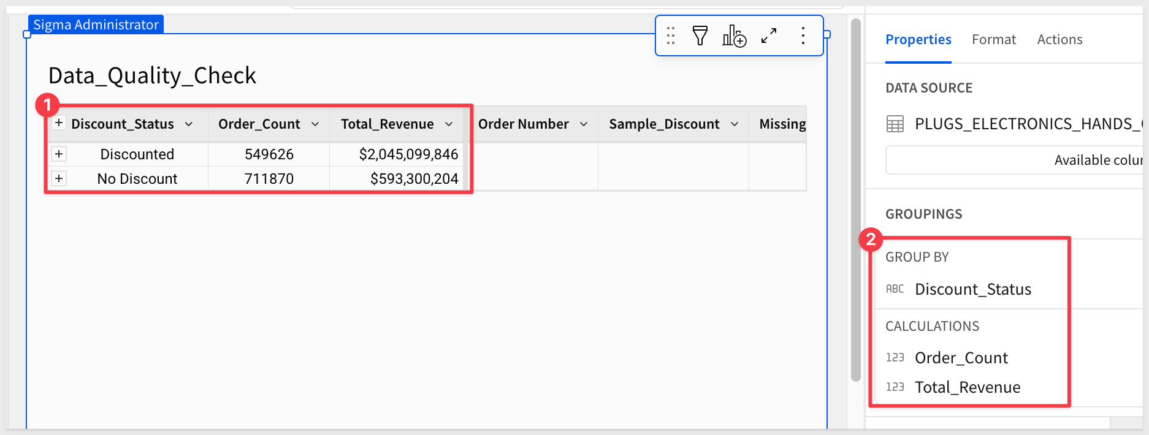Click the data source table icon
This screenshot has width=1149, height=435.
tap(895, 124)
